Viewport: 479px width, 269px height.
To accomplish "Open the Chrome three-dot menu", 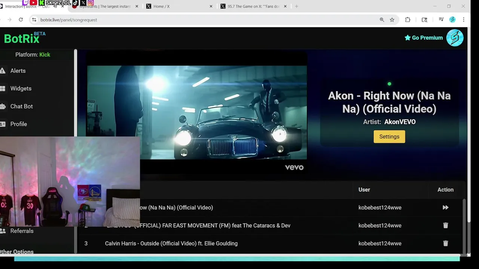I will tap(464, 20).
